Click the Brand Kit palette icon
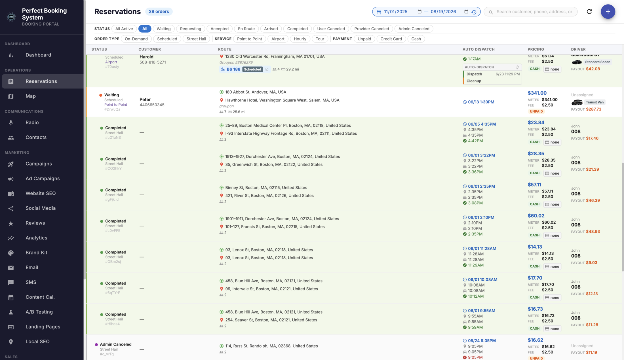Screen dimensions: 624x360 (x=11, y=253)
